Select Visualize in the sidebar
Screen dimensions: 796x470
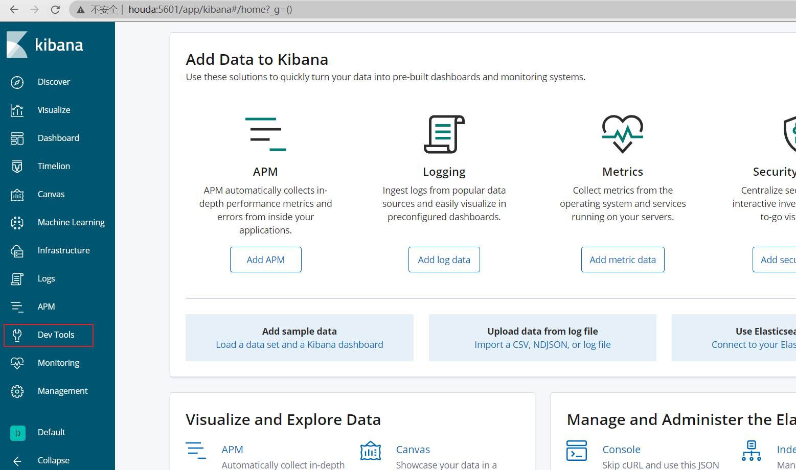[54, 110]
